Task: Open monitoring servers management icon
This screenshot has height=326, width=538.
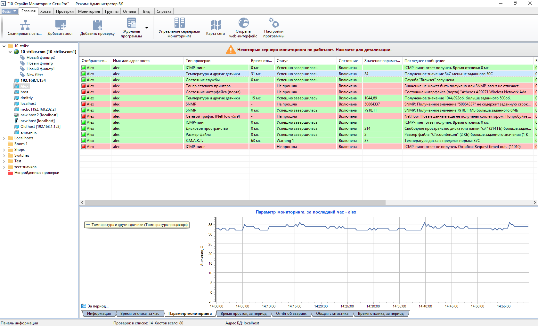Action: click(x=179, y=23)
